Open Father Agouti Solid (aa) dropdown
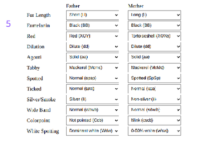The height and width of the screenshot is (158, 210). pos(93,57)
